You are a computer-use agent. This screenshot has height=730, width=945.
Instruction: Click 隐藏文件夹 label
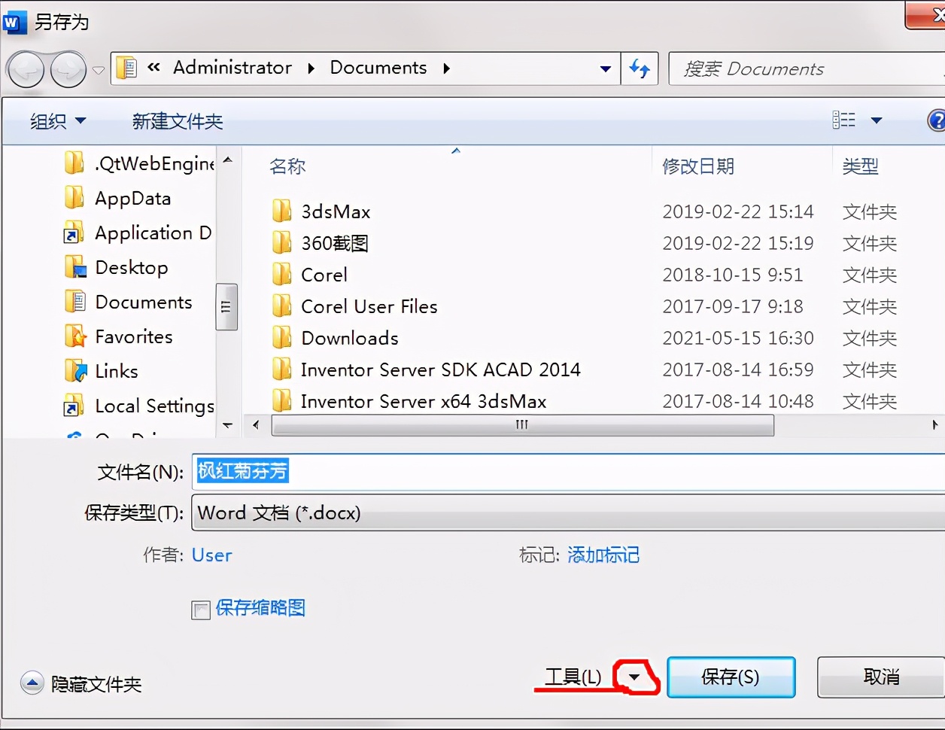(x=96, y=684)
